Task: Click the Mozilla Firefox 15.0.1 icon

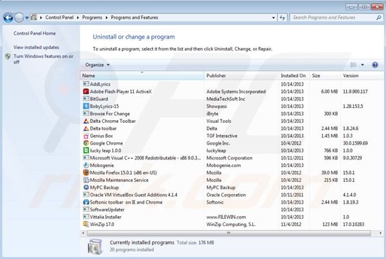Action: pos(86,172)
